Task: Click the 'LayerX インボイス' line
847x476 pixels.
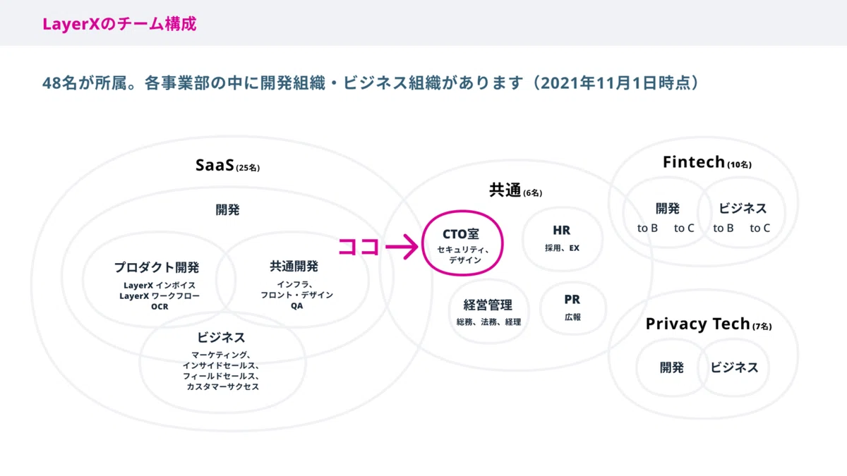Action: (160, 286)
